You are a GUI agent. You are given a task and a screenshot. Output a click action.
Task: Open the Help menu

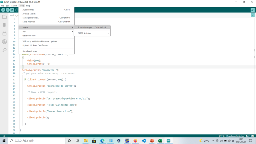pyautogui.click(x=28, y=5)
